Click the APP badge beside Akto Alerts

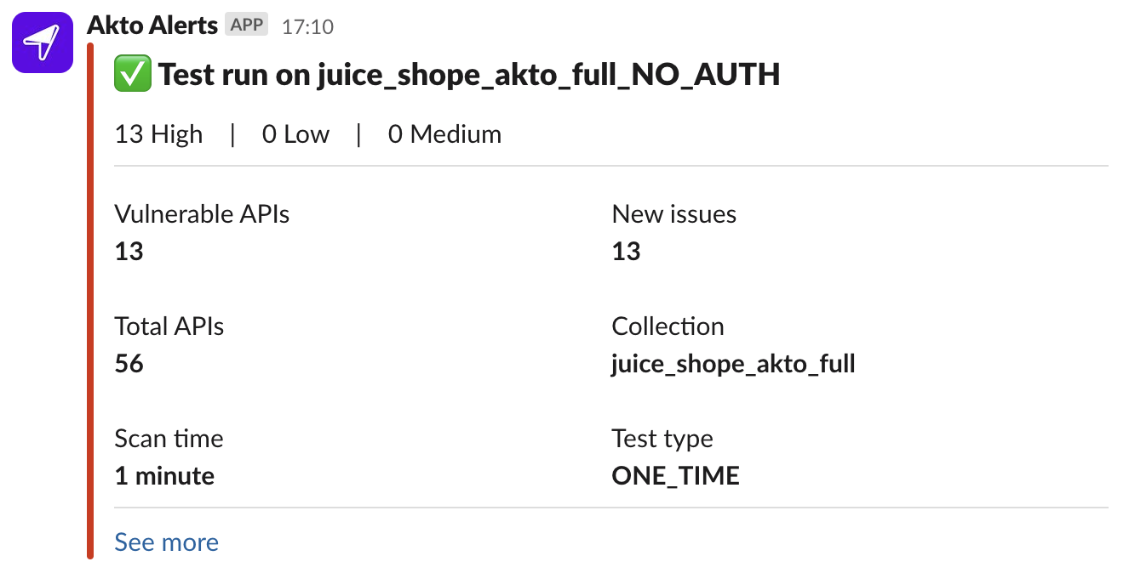pos(248,26)
